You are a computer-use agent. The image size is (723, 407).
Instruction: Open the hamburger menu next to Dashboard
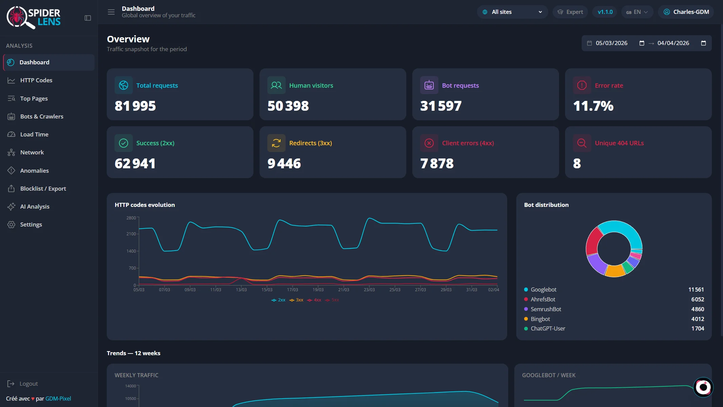pos(111,12)
